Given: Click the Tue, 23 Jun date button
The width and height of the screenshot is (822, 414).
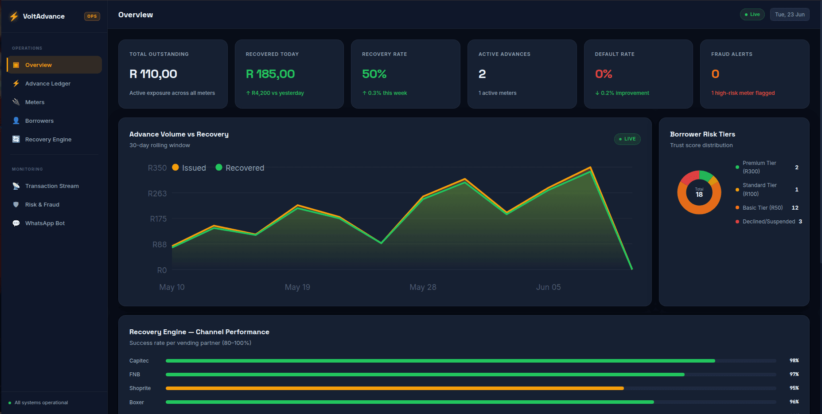Looking at the screenshot, I should 790,15.
